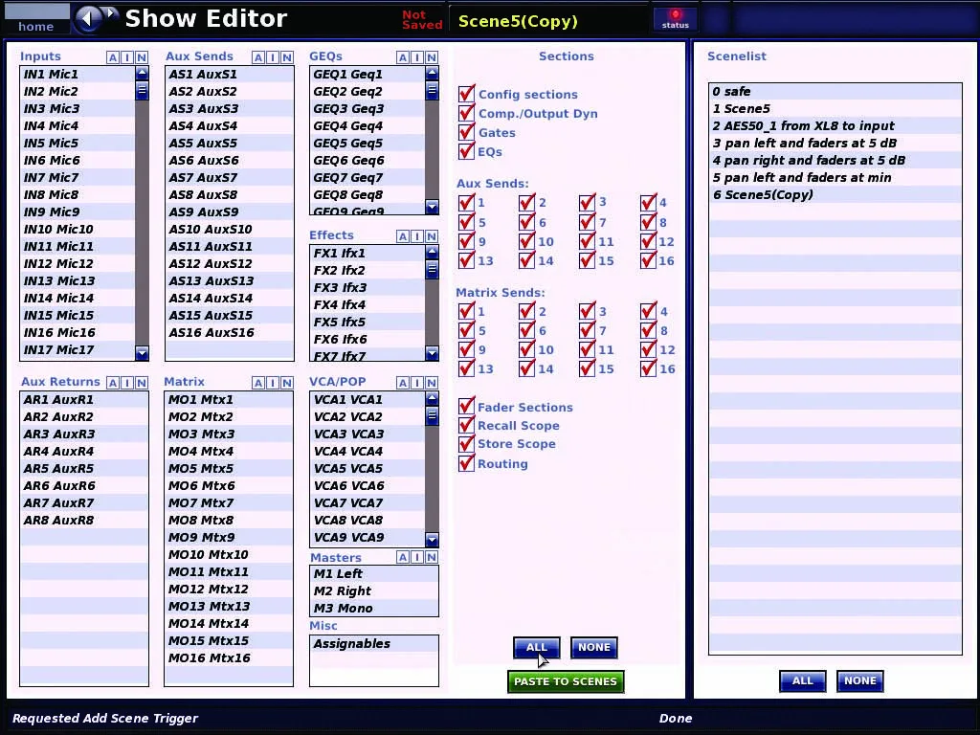The image size is (980, 735).
Task: Select '2 AES50_1 from XL8 to input' scene
Action: (x=835, y=125)
